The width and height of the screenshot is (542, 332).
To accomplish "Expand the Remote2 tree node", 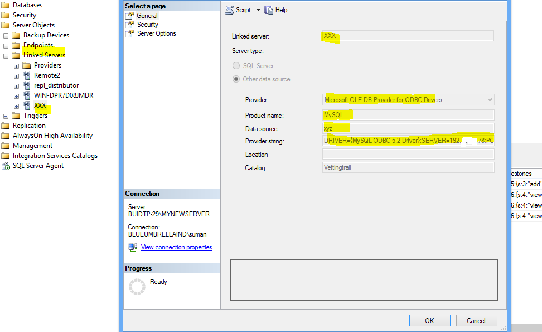I will [x=16, y=75].
